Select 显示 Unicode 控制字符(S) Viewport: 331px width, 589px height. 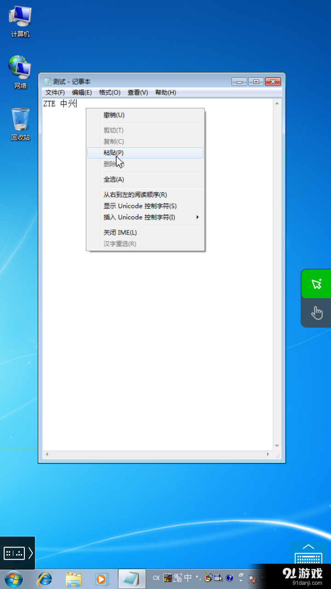coord(145,206)
